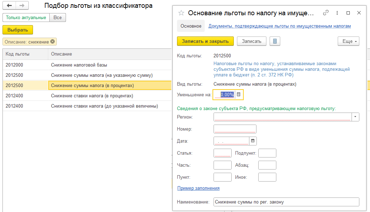This screenshot has width=370, height=212.
Task: Click into the Абзац input field
Action: (267, 165)
